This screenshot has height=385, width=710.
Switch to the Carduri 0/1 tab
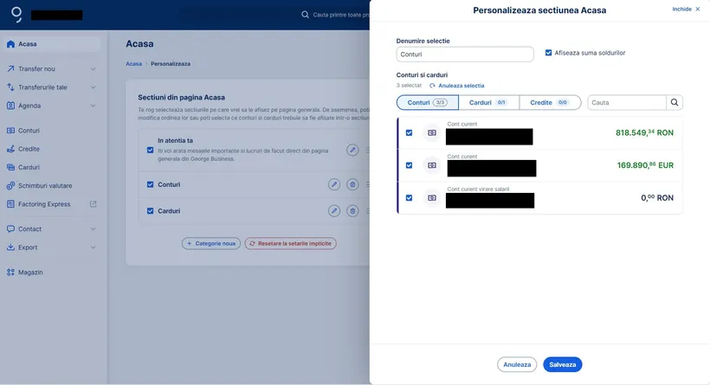coord(488,102)
